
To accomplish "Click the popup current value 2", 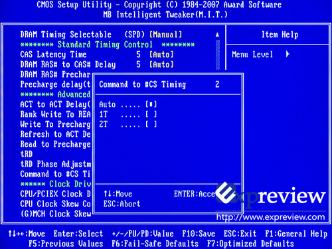I will [217, 84].
